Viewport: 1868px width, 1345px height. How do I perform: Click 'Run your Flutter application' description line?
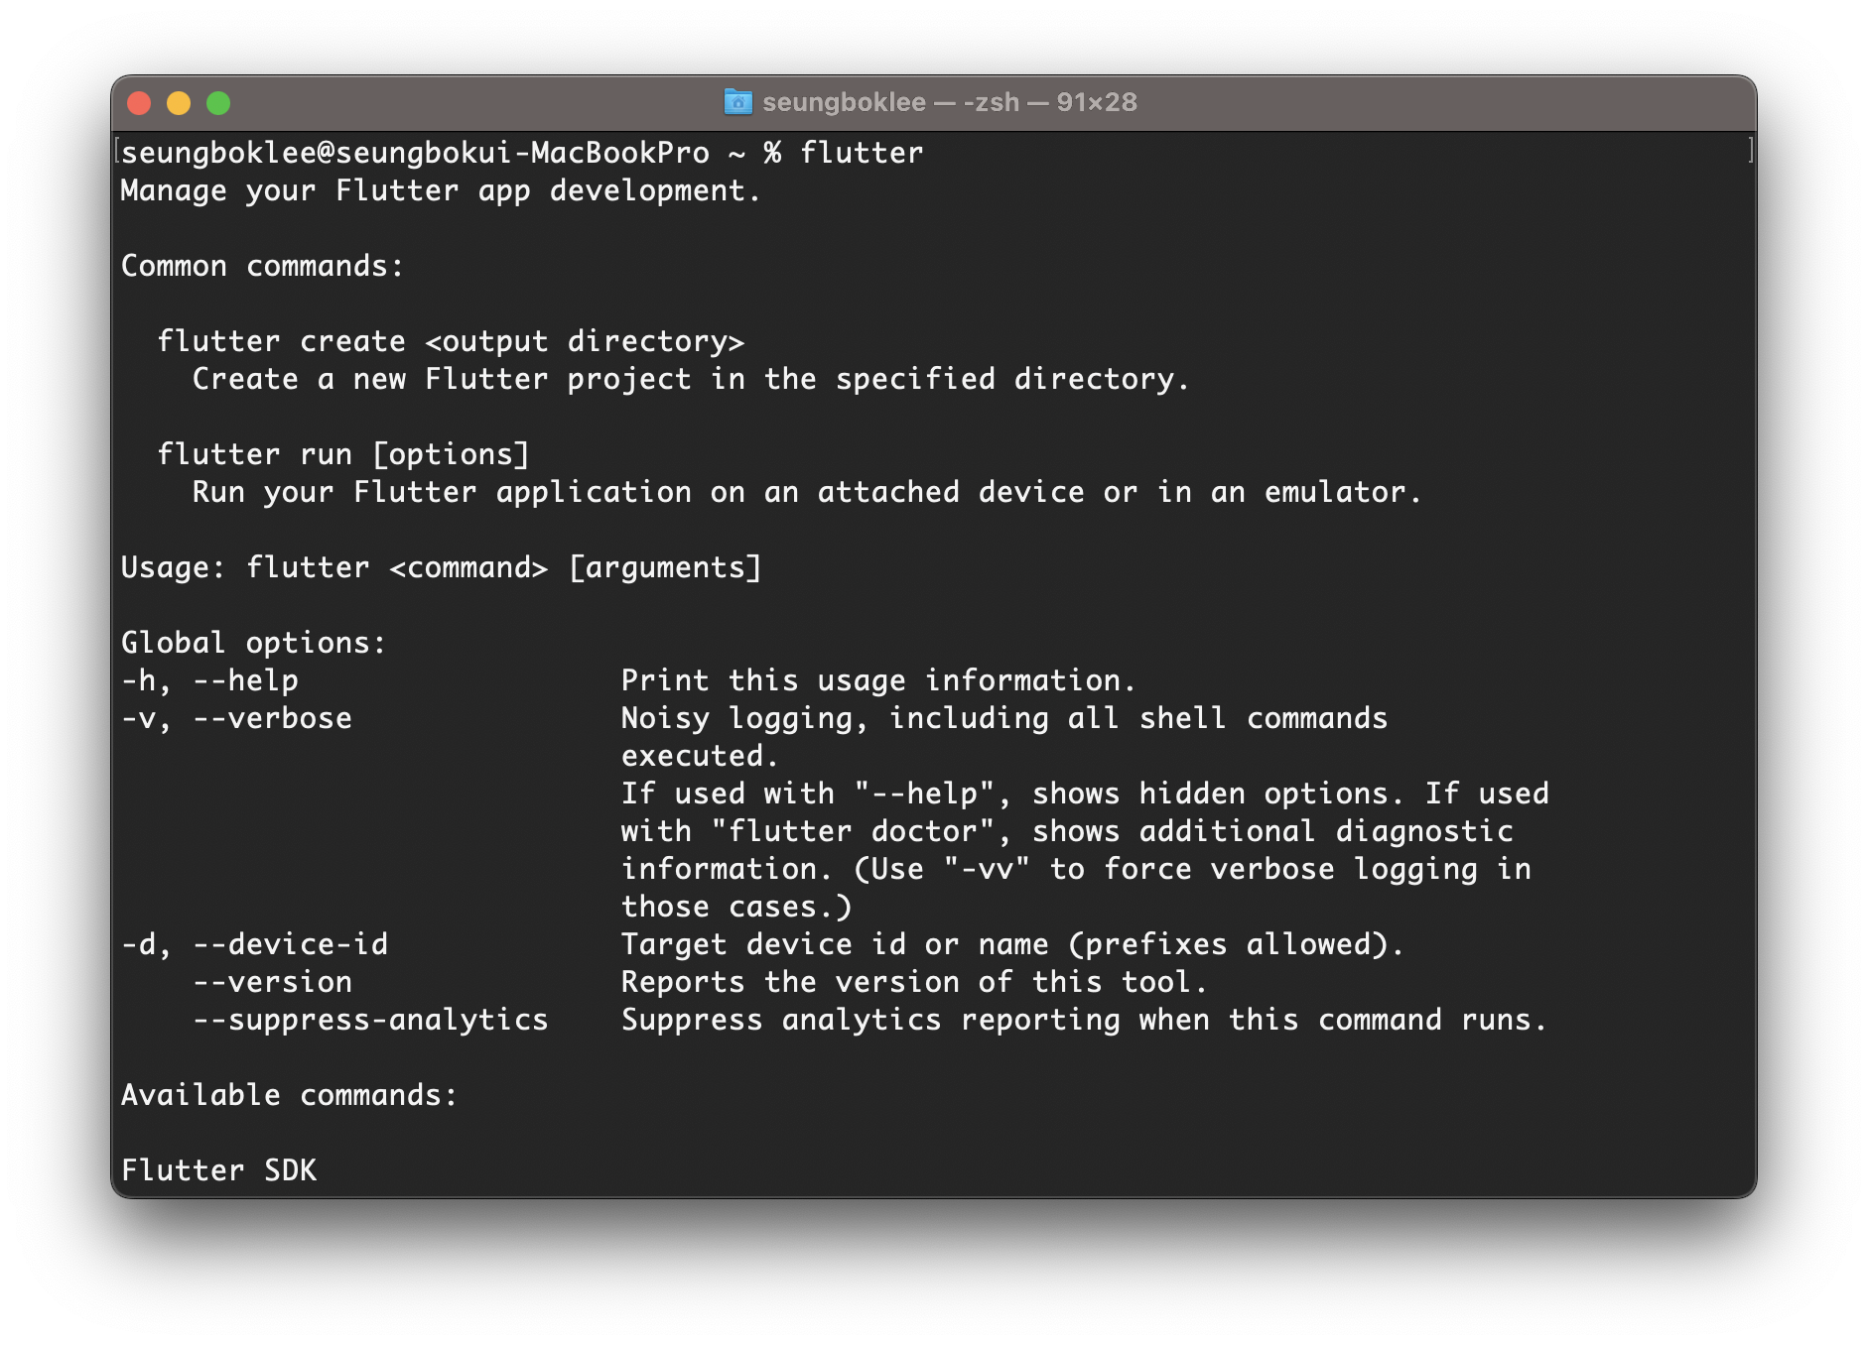click(x=806, y=492)
